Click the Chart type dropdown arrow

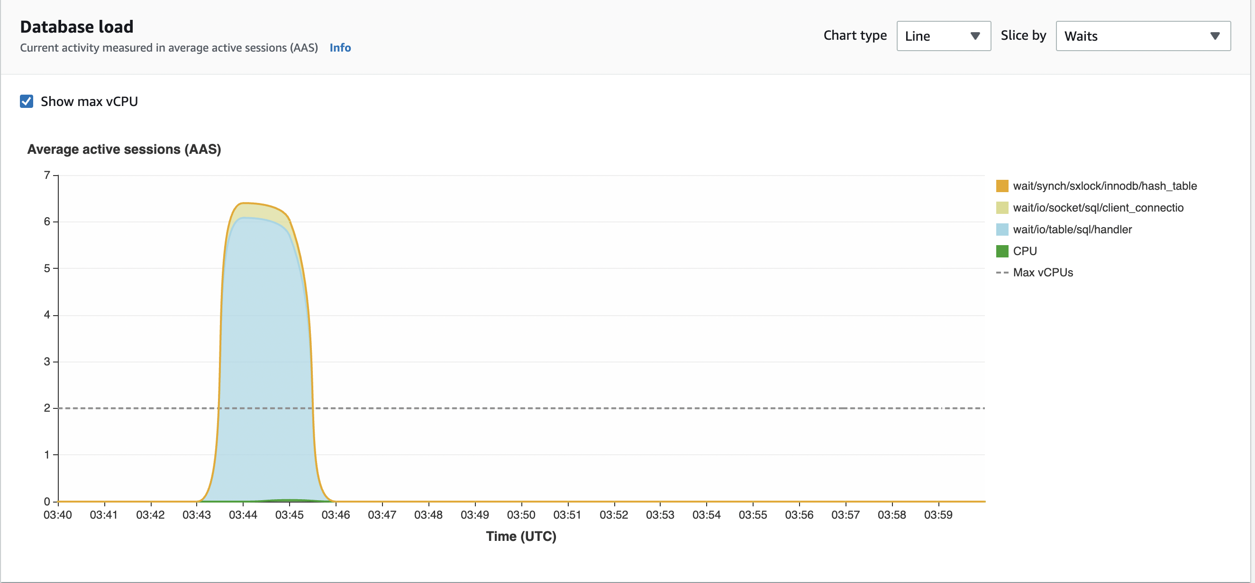point(975,36)
